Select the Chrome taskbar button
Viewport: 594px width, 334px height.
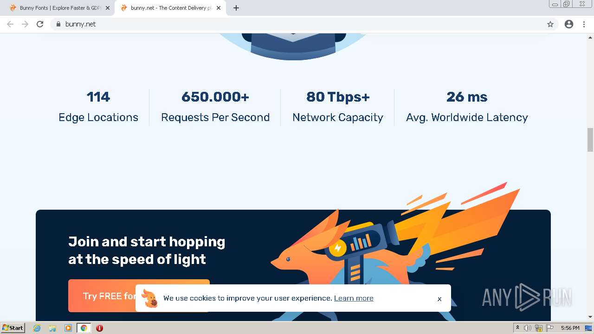(x=84, y=328)
